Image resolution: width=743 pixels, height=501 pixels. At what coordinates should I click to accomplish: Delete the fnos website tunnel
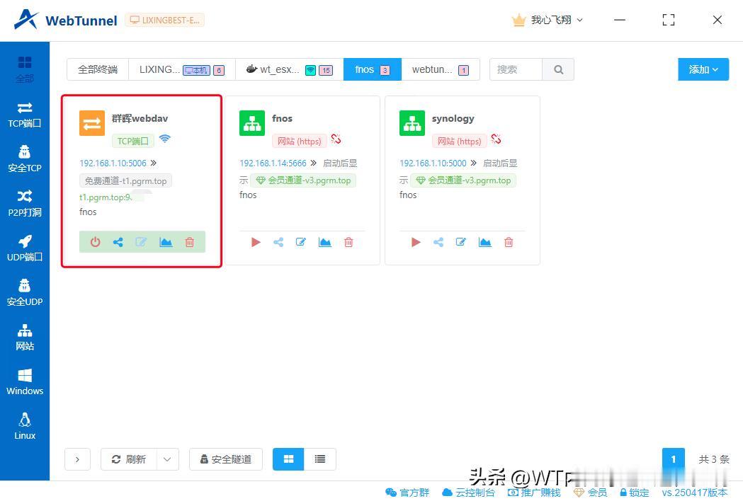(348, 242)
